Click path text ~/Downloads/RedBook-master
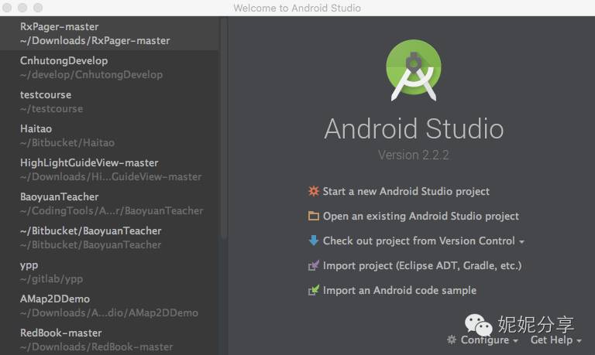The image size is (595, 355). 96,346
